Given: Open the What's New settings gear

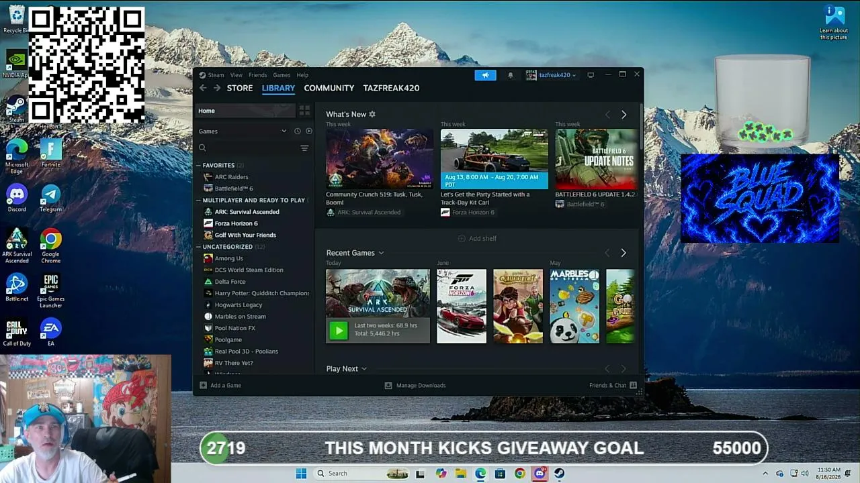Looking at the screenshot, I should [372, 114].
